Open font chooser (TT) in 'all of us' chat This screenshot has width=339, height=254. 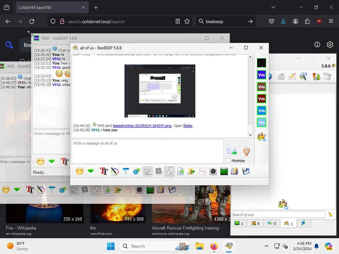coord(104,171)
